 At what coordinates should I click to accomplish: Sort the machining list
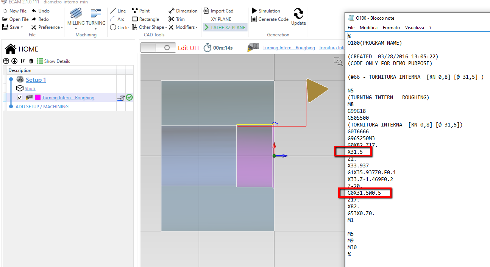point(23,61)
